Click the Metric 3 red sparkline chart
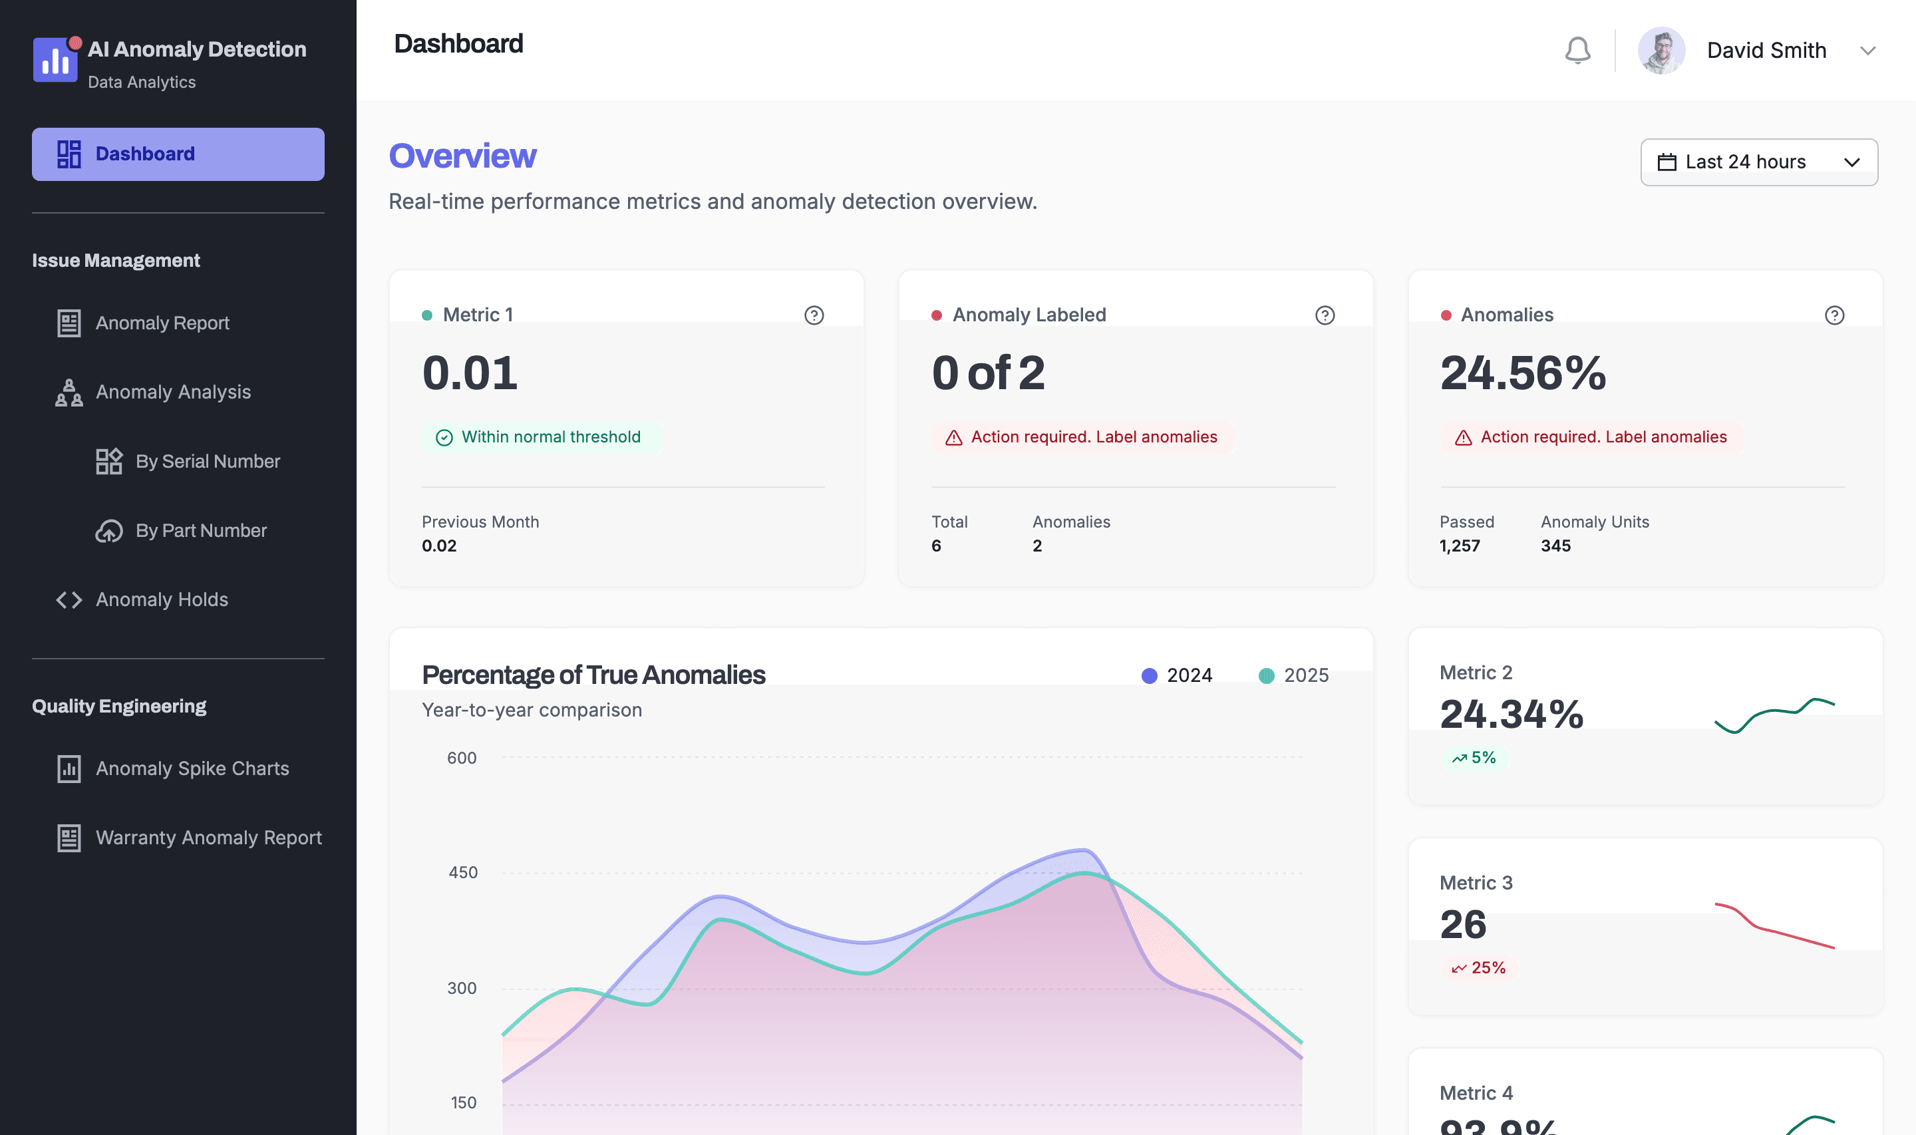 (x=1774, y=925)
